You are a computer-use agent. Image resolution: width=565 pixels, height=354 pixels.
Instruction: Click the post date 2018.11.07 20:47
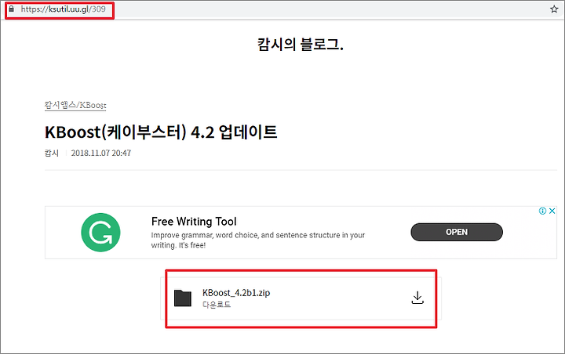pos(101,153)
